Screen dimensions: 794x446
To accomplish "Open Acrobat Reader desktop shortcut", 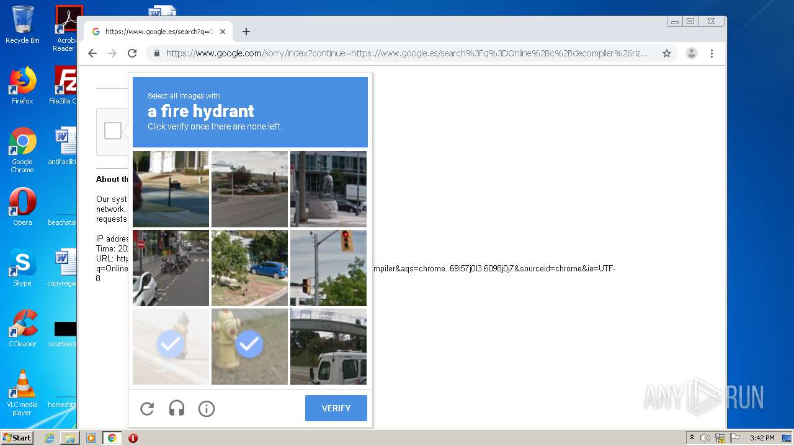I will click(x=64, y=28).
